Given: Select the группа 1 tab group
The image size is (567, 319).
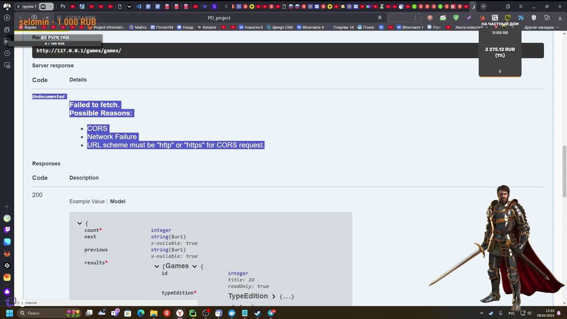Looking at the screenshot, I should 29,6.
